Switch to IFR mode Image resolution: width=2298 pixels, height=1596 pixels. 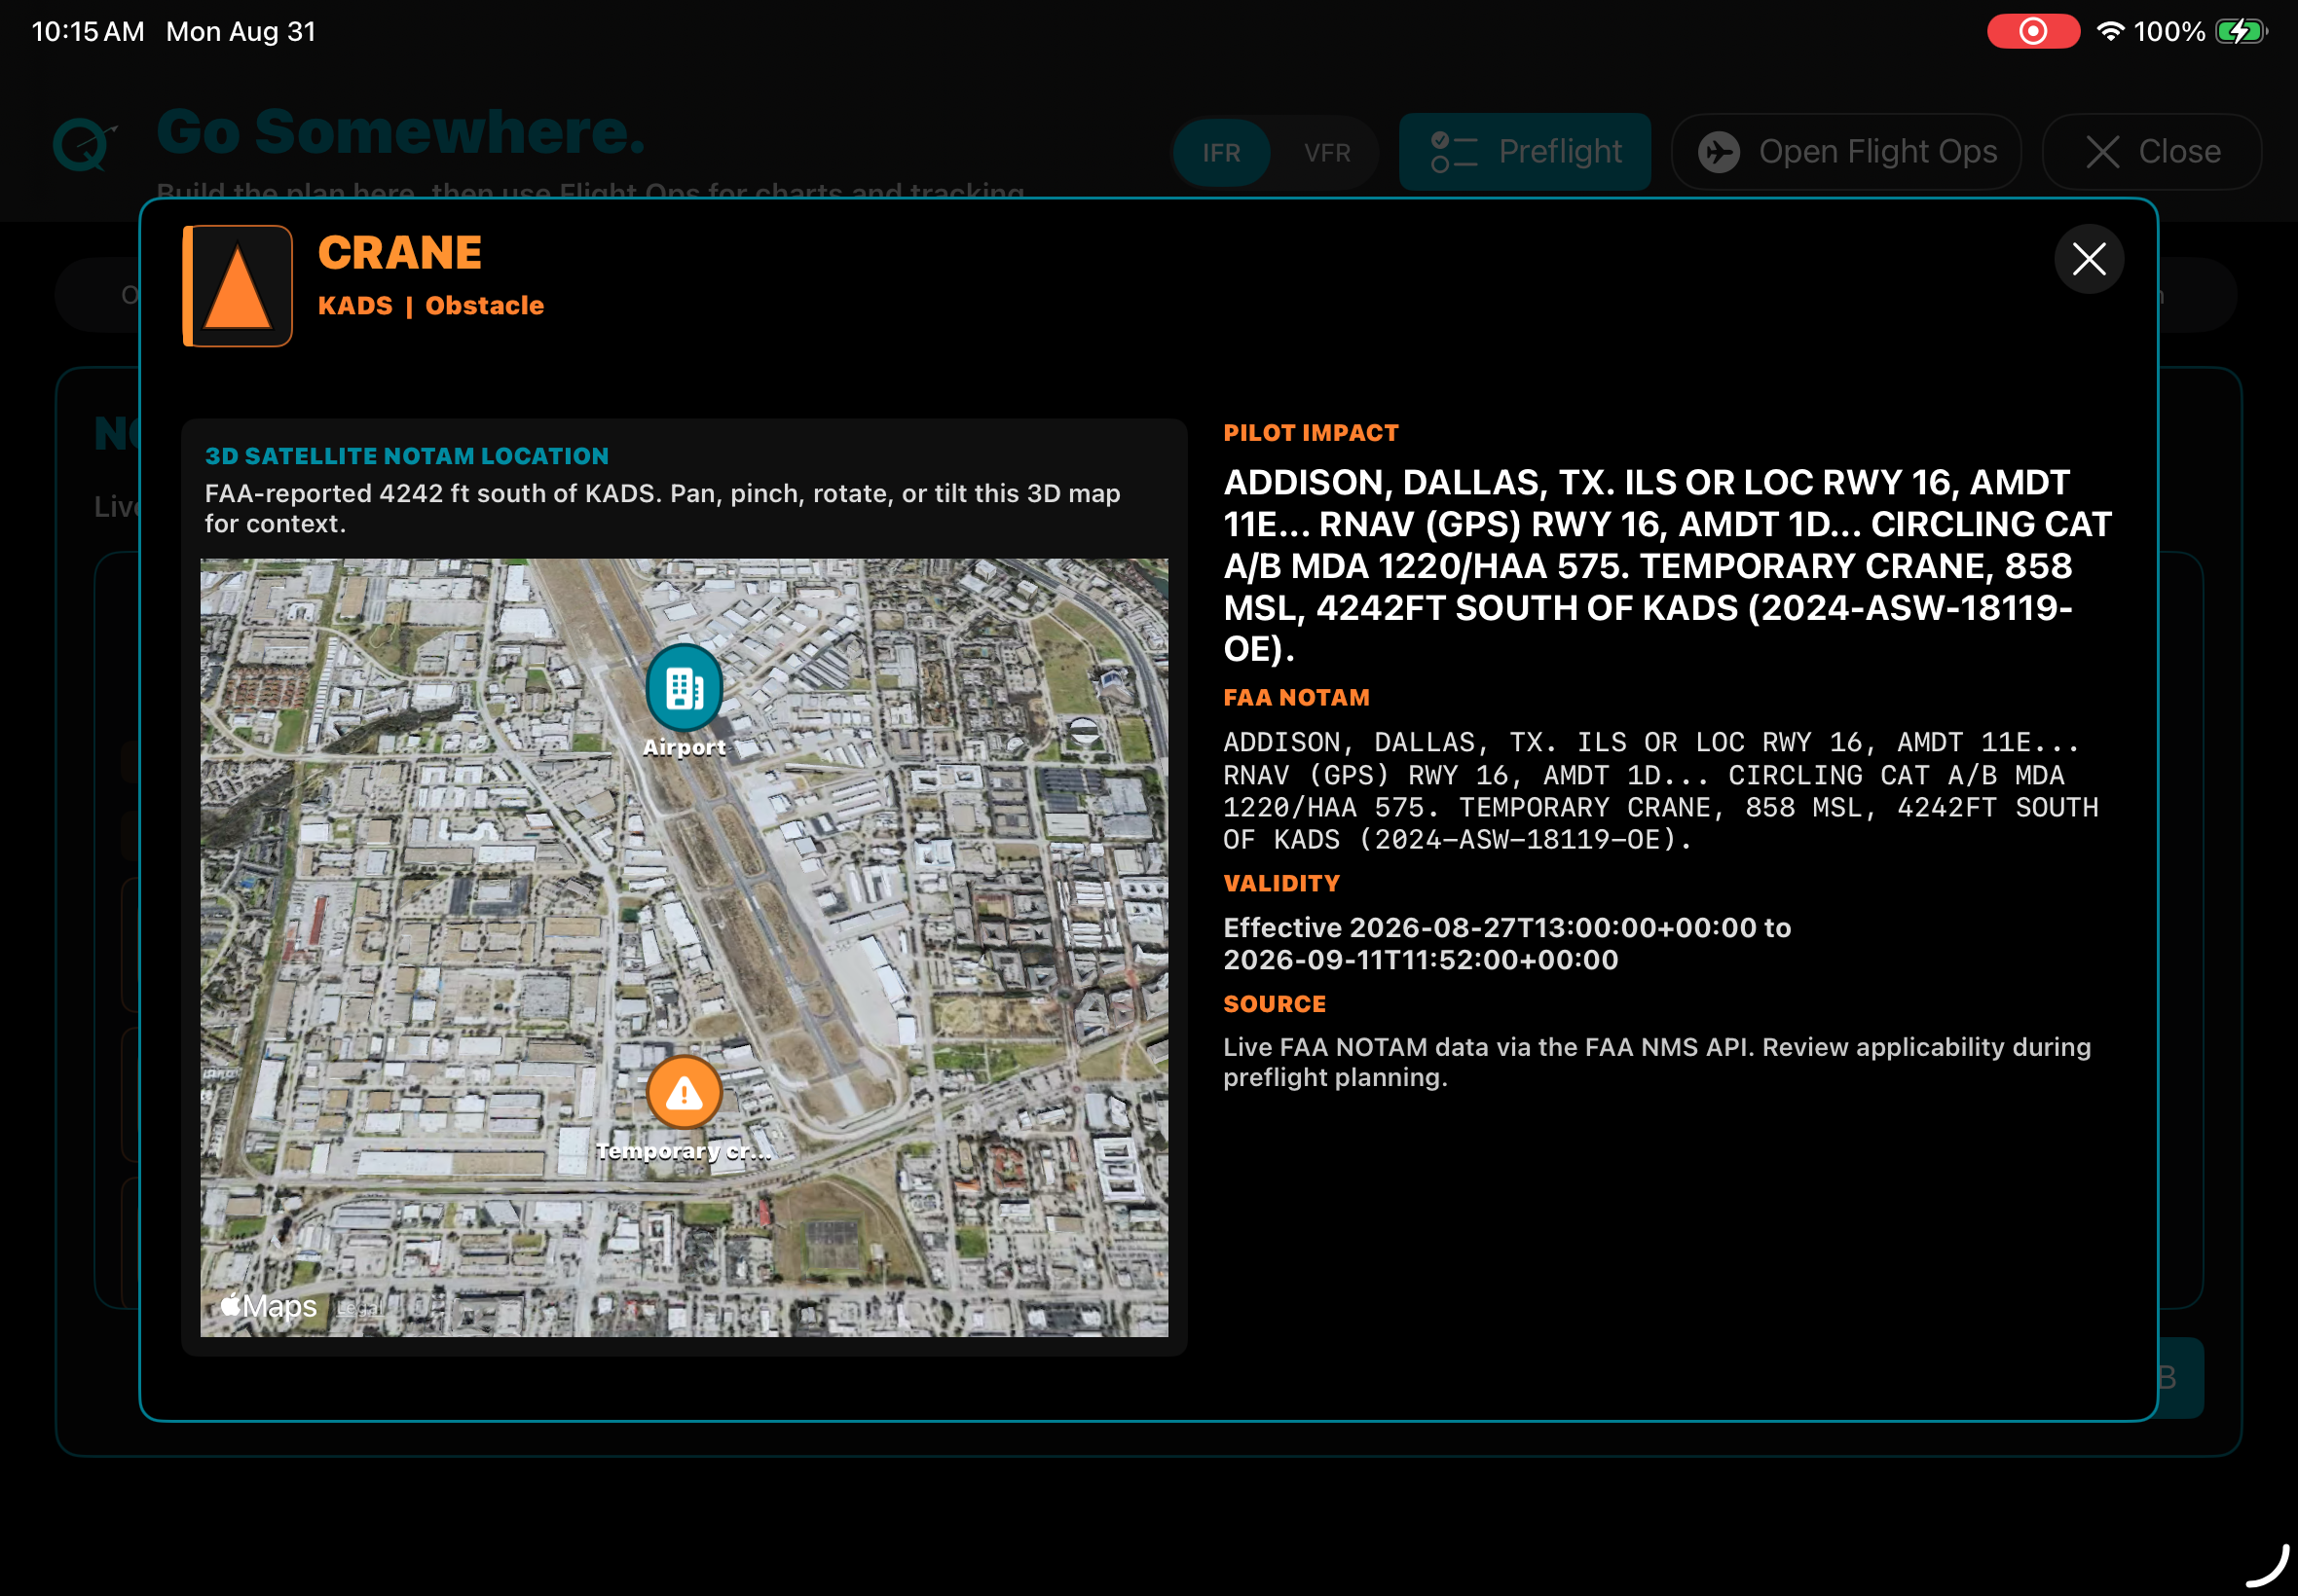(x=1220, y=153)
